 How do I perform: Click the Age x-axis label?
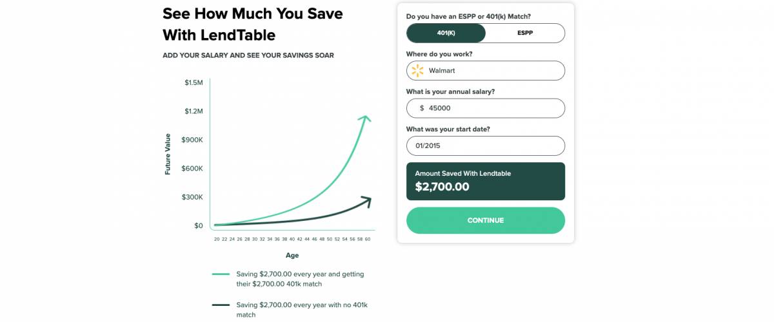(292, 255)
